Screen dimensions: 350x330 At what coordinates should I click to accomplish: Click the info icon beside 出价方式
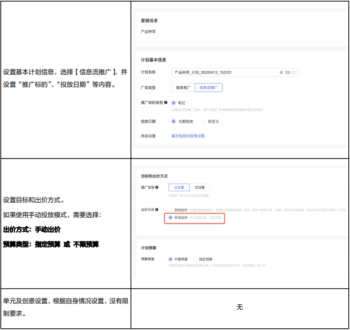tap(156, 209)
